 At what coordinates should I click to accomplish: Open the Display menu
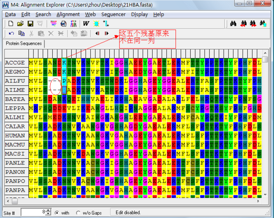[x=140, y=14]
